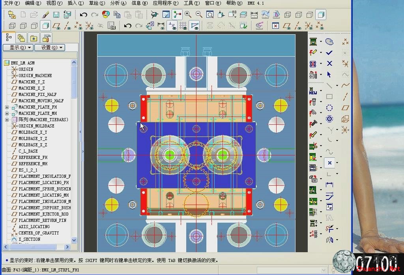Image resolution: width=404 pixels, height=275 pixels.
Task: Toggle sketch vertices display
Action: coord(195,26)
